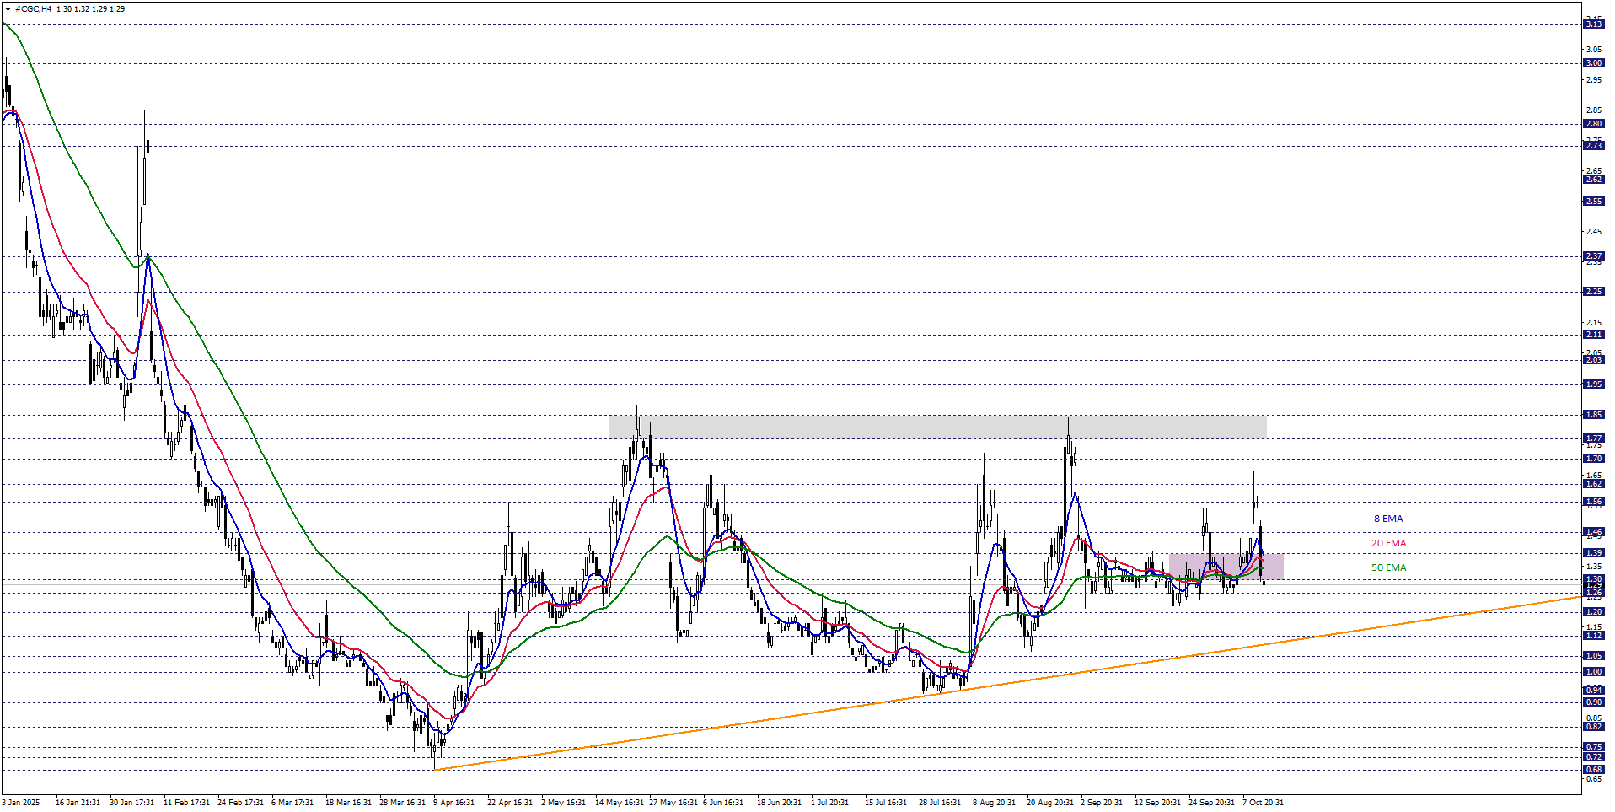The height and width of the screenshot is (812, 1615).
Task: Click the 1.85 price level label
Action: [x=1593, y=415]
